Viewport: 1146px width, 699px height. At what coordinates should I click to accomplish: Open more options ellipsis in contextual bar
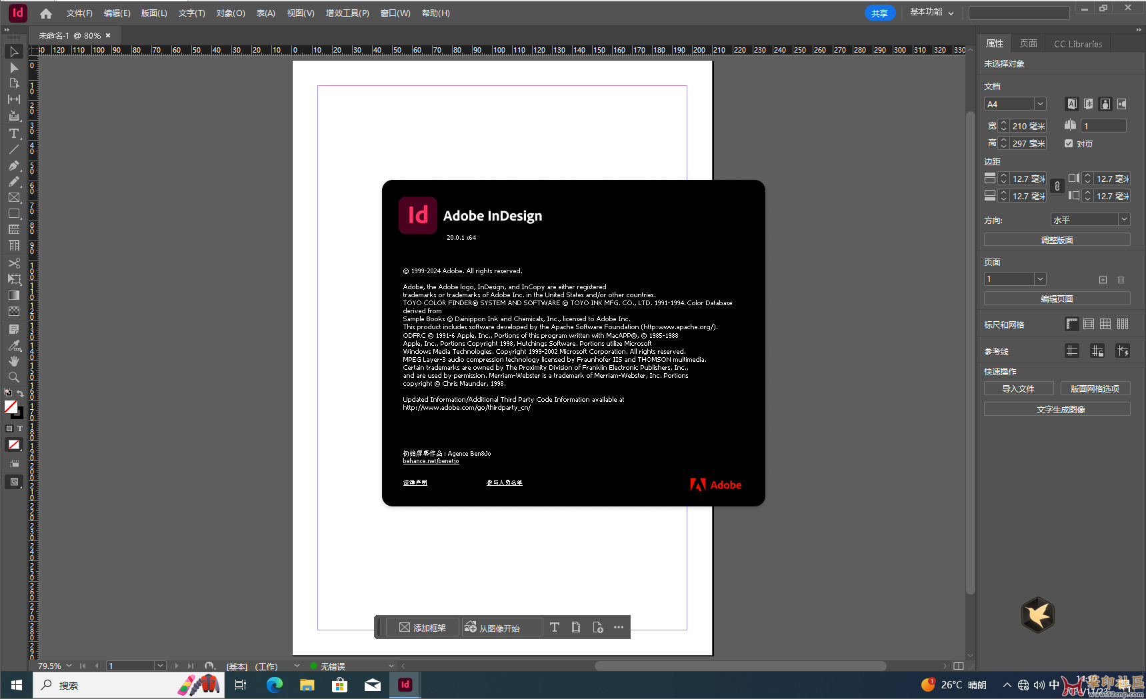point(619,627)
